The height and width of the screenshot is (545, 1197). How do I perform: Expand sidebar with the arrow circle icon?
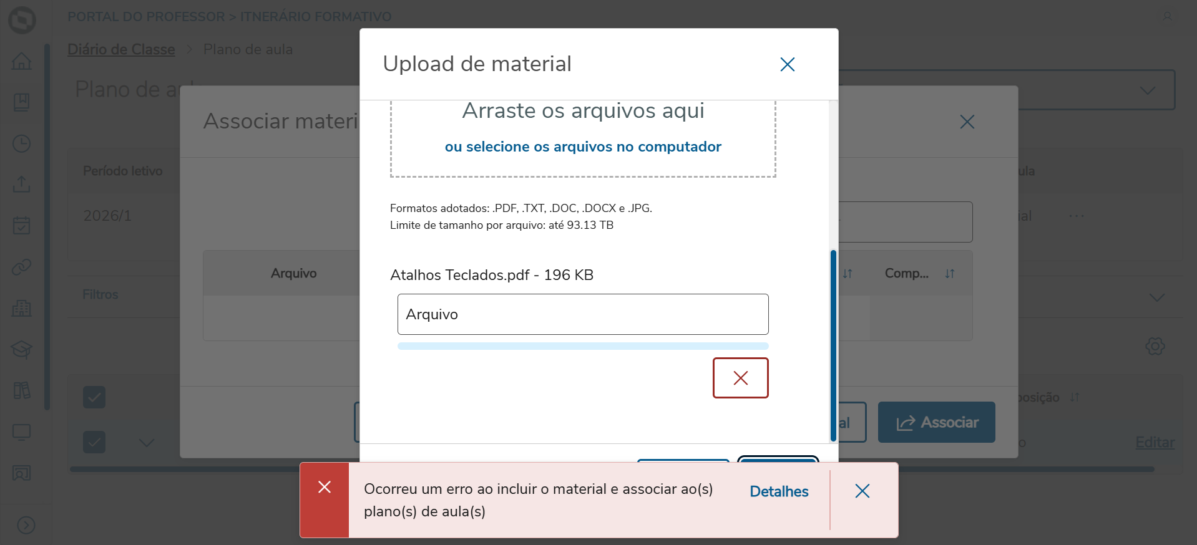[x=26, y=525]
